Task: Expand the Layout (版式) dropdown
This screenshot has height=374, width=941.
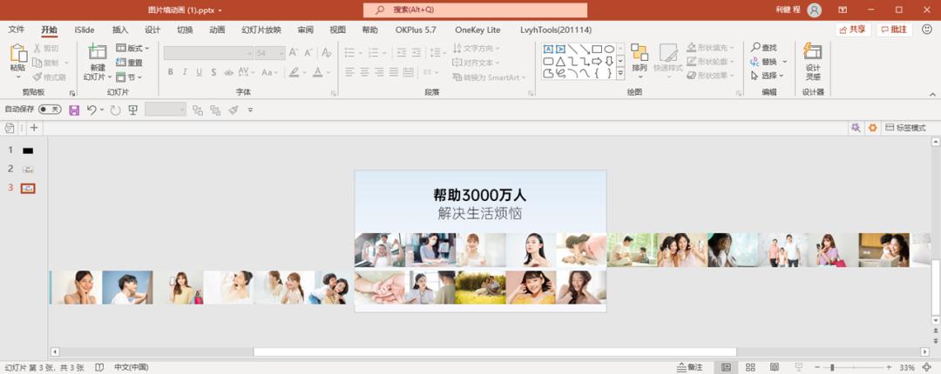Action: (x=133, y=49)
